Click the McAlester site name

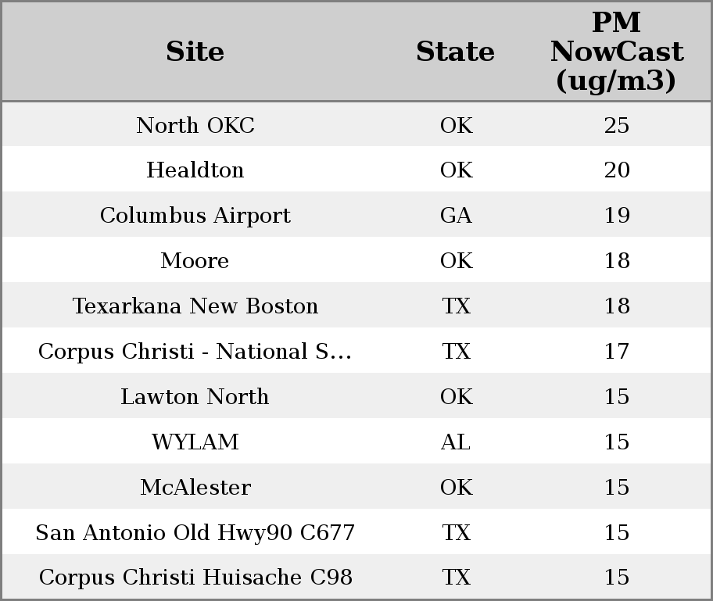(x=195, y=488)
